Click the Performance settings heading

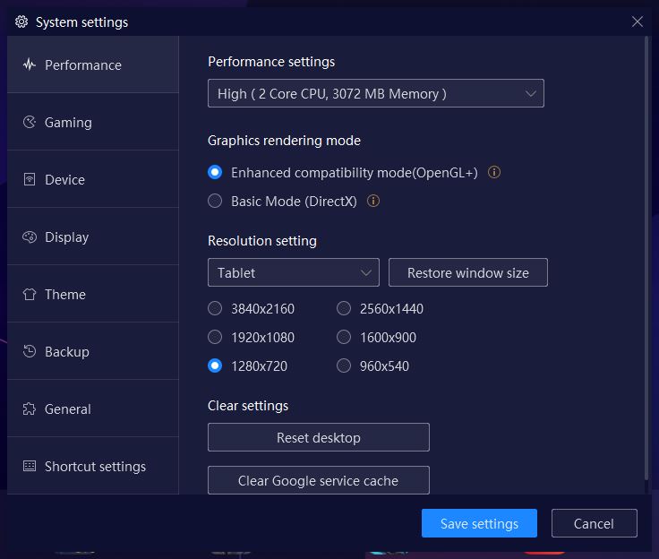click(x=271, y=62)
